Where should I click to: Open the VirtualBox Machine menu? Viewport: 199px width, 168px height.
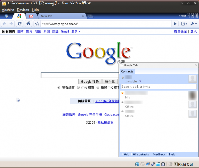(8, 10)
